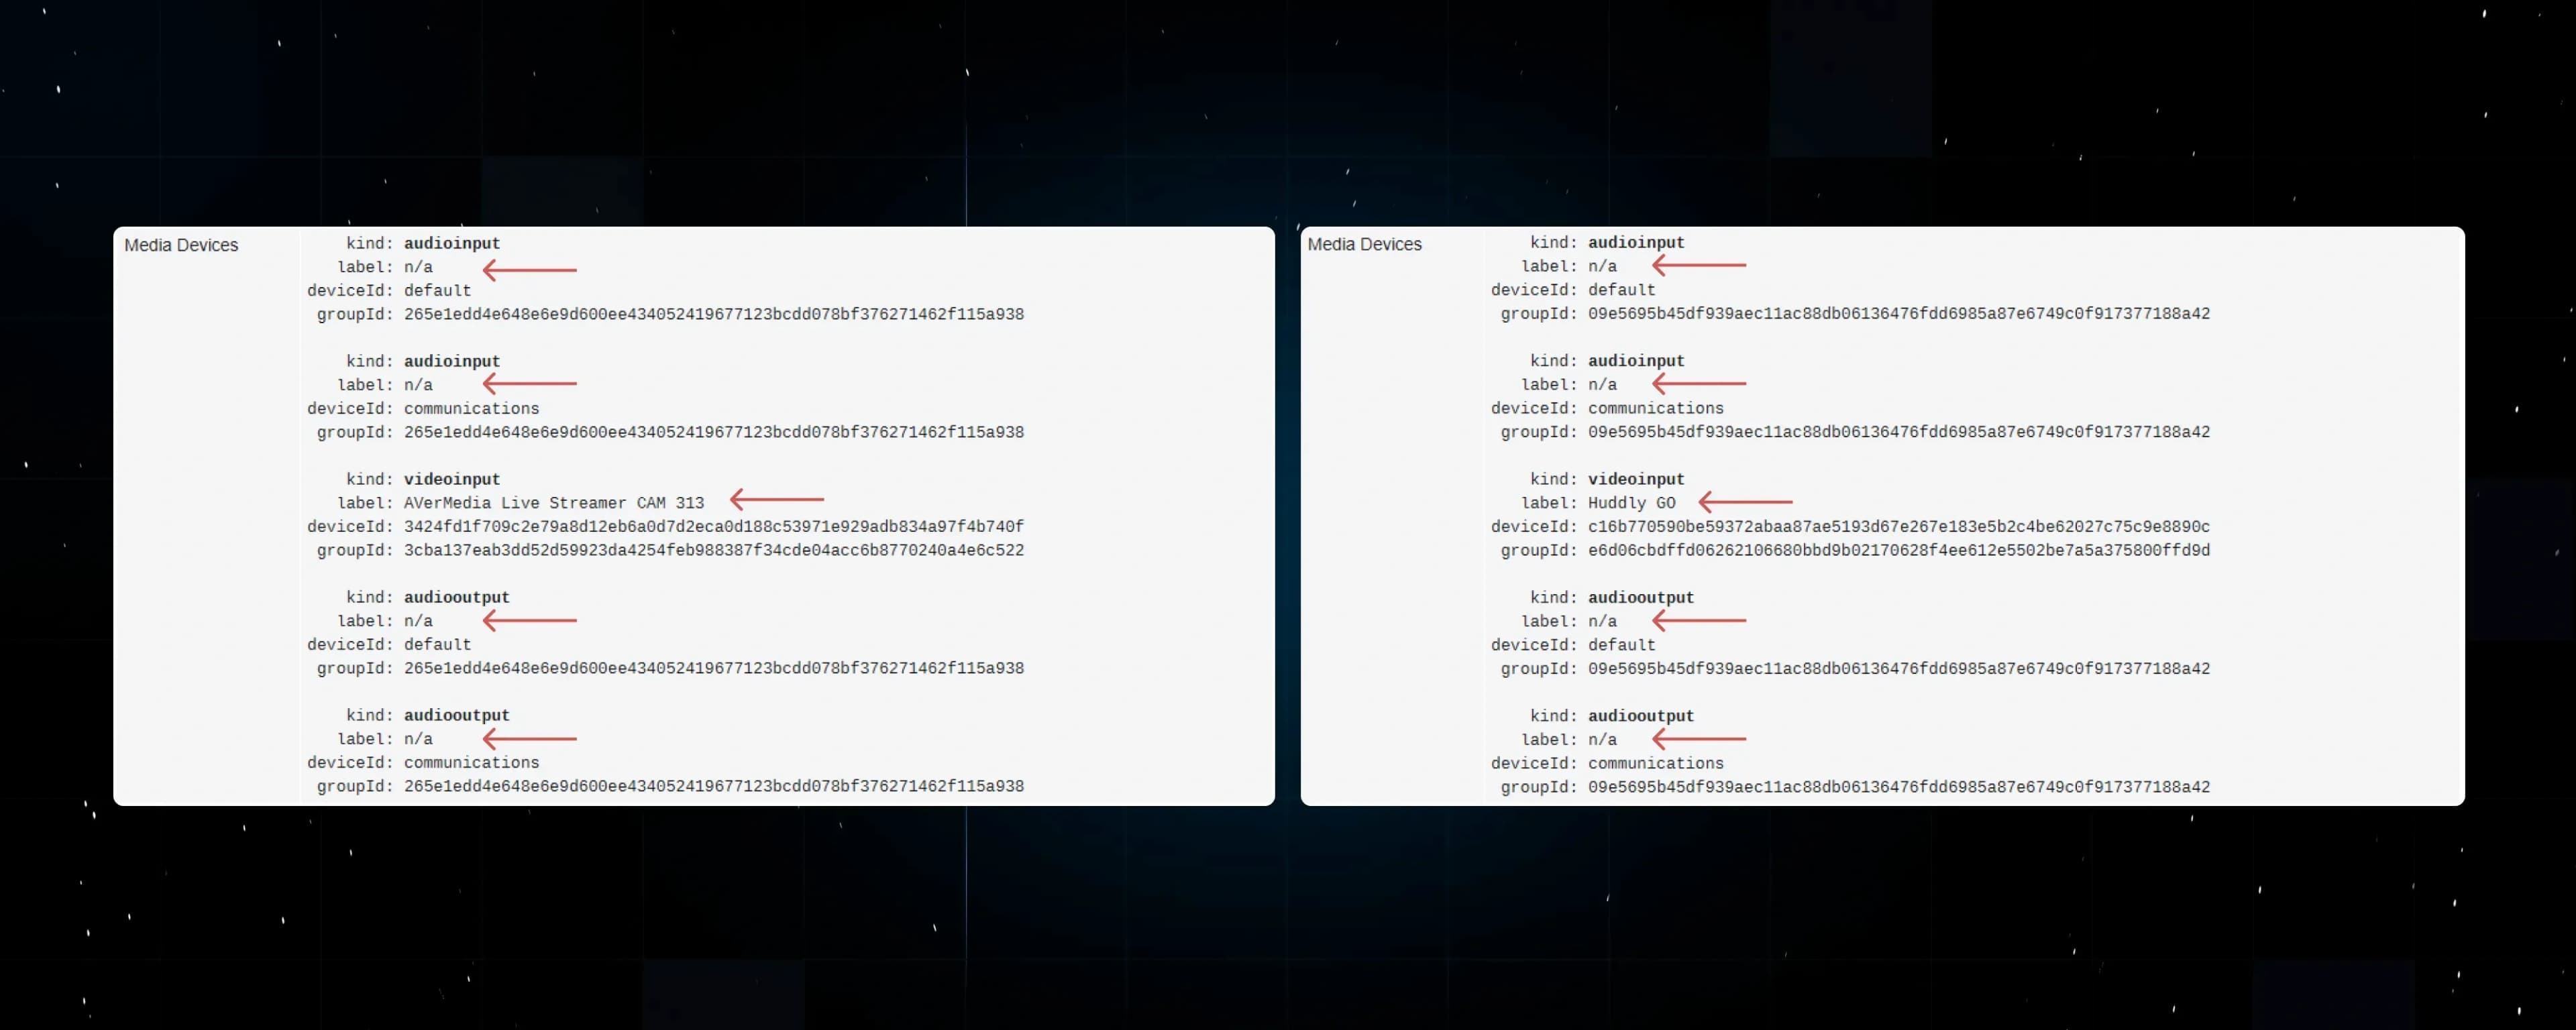Click the right panel's Media Devices heading

1364,244
